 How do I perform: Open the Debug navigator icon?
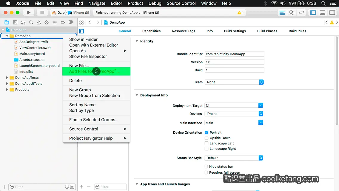click(x=55, y=22)
